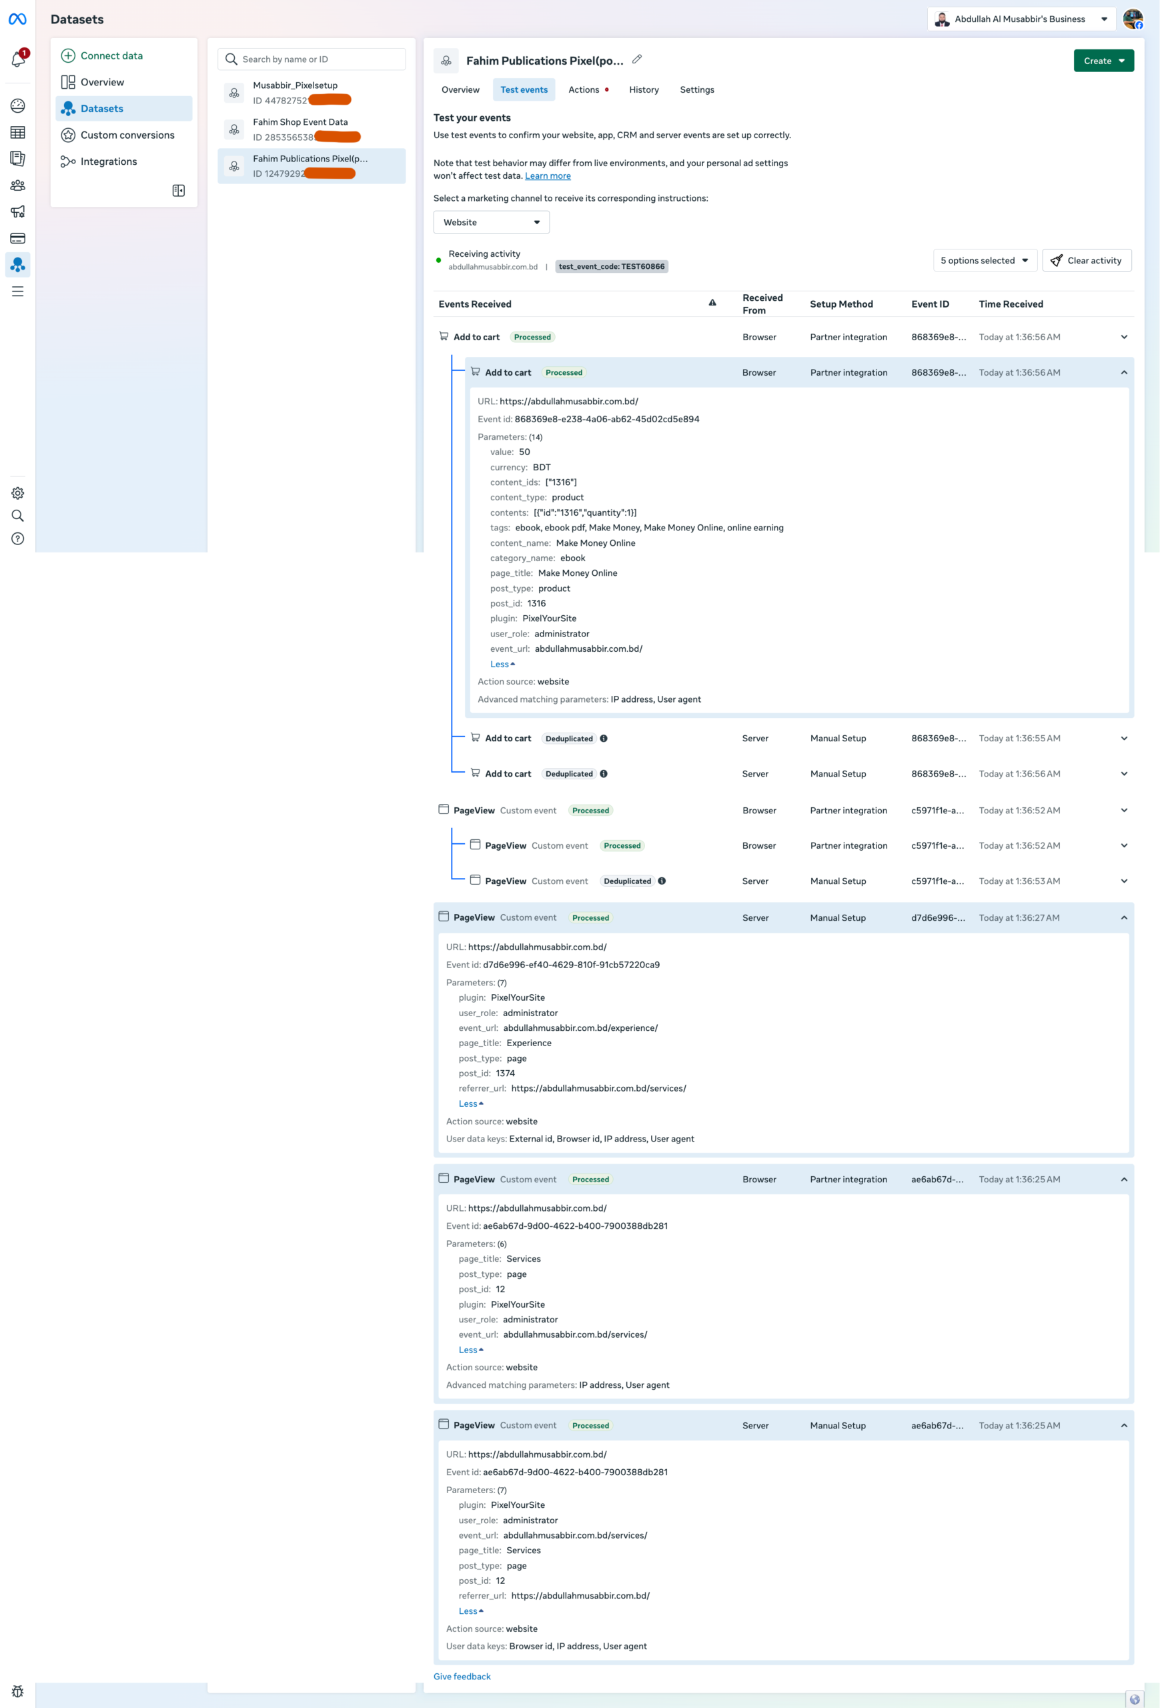Image resolution: width=1160 pixels, height=1708 pixels.
Task: Open the gauge dashboard icon in left rail
Action: [x=17, y=106]
